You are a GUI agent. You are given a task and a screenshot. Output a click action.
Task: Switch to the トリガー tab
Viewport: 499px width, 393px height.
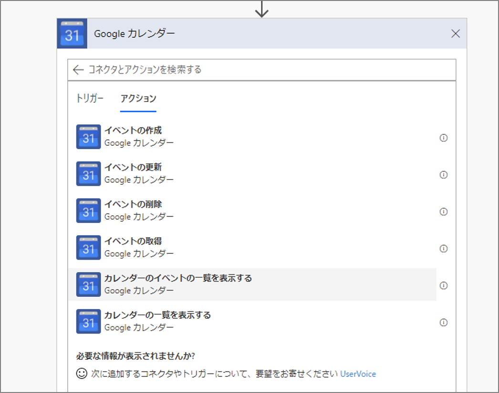click(x=90, y=99)
